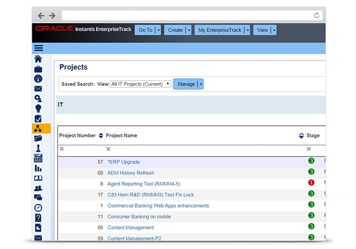Screen dimensions: 356x249
Task: Click the green stage 3 badge for ERP Upgrade
Action: [x=311, y=161]
